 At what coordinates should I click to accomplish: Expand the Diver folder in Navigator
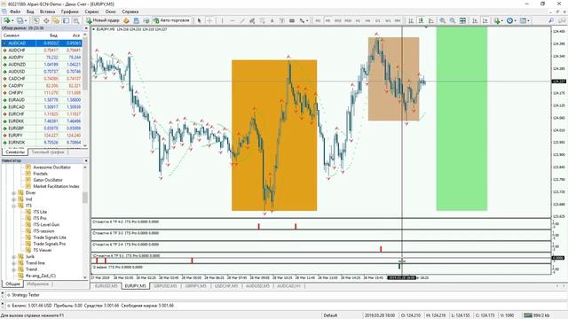(x=14, y=193)
